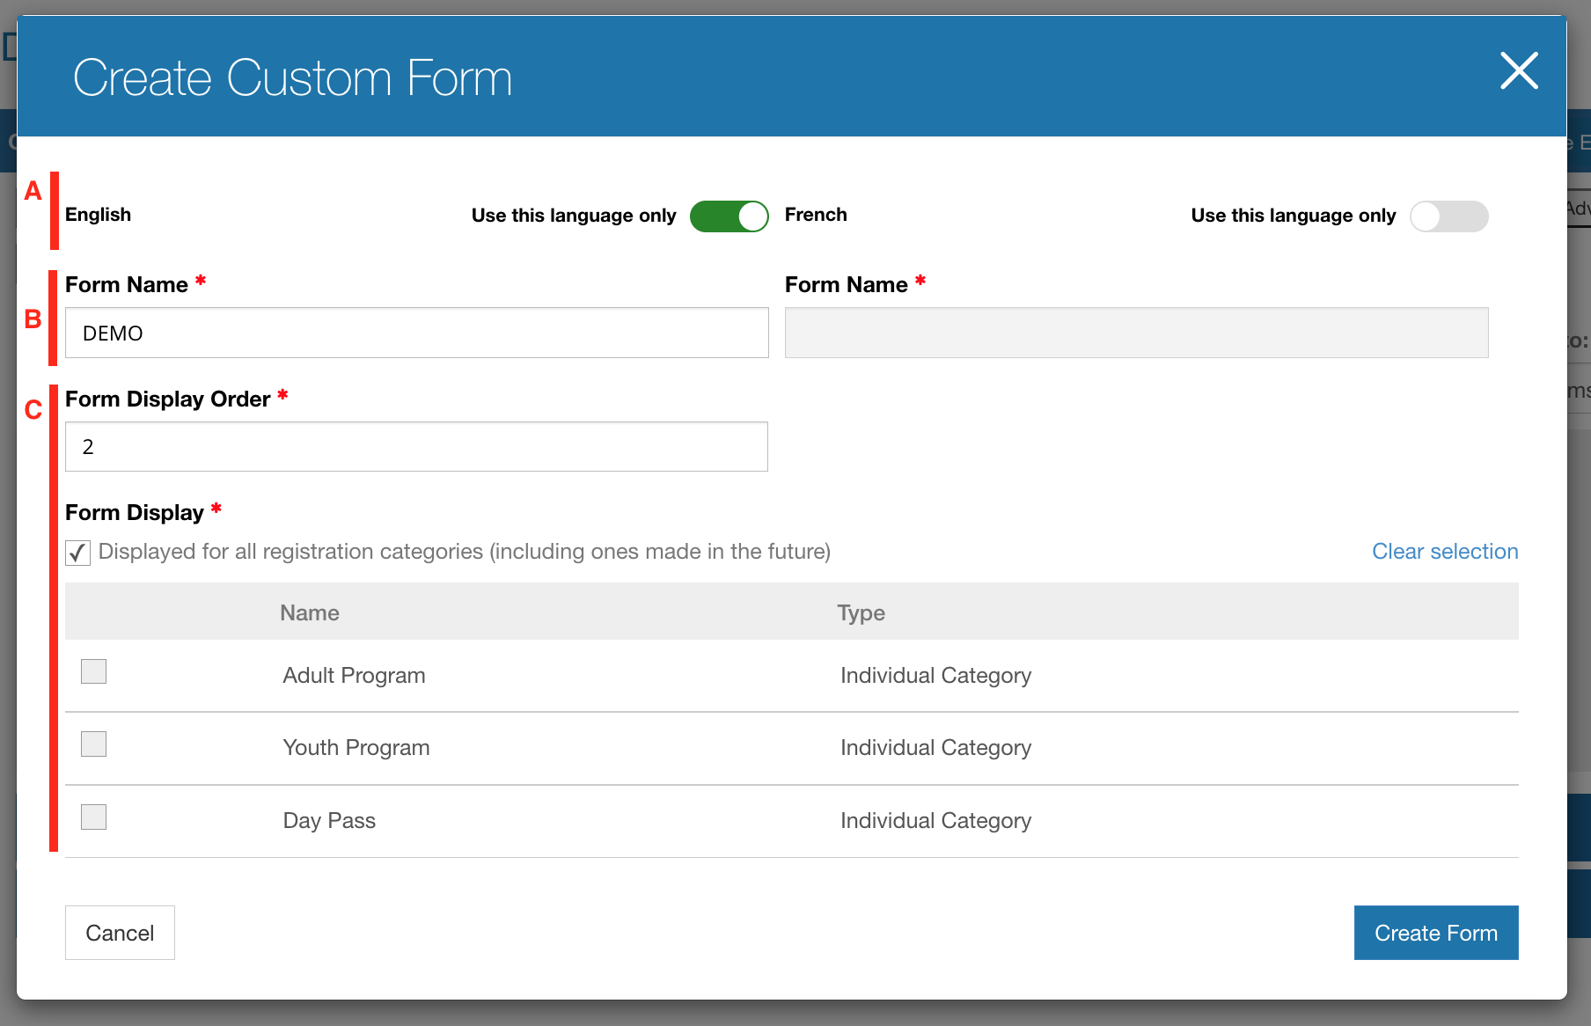
Task: Select the Adult Program row name
Action: [x=354, y=676]
